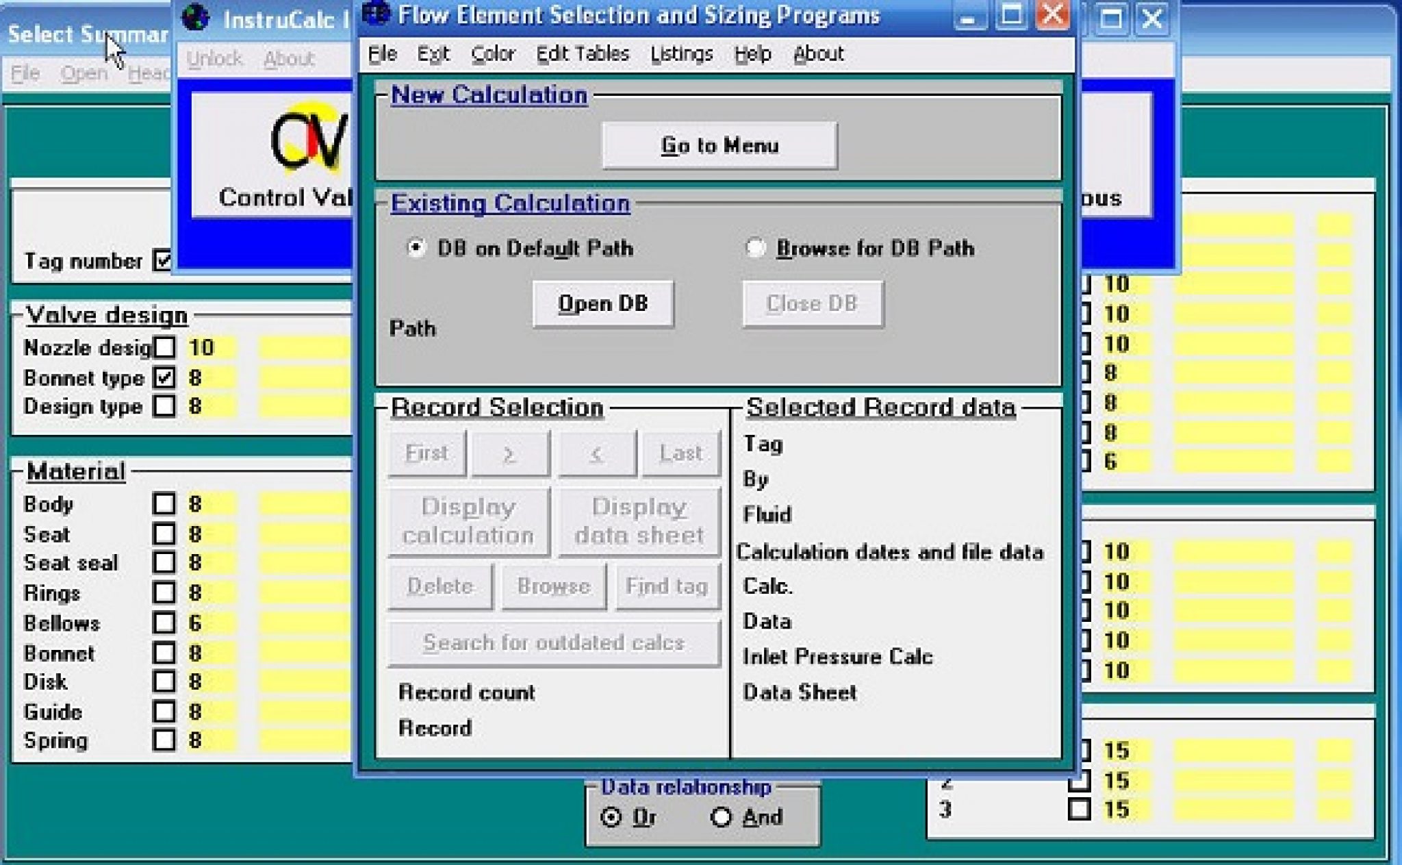Choose the And data relationship option
Image resolution: width=1402 pixels, height=865 pixels.
point(722,817)
